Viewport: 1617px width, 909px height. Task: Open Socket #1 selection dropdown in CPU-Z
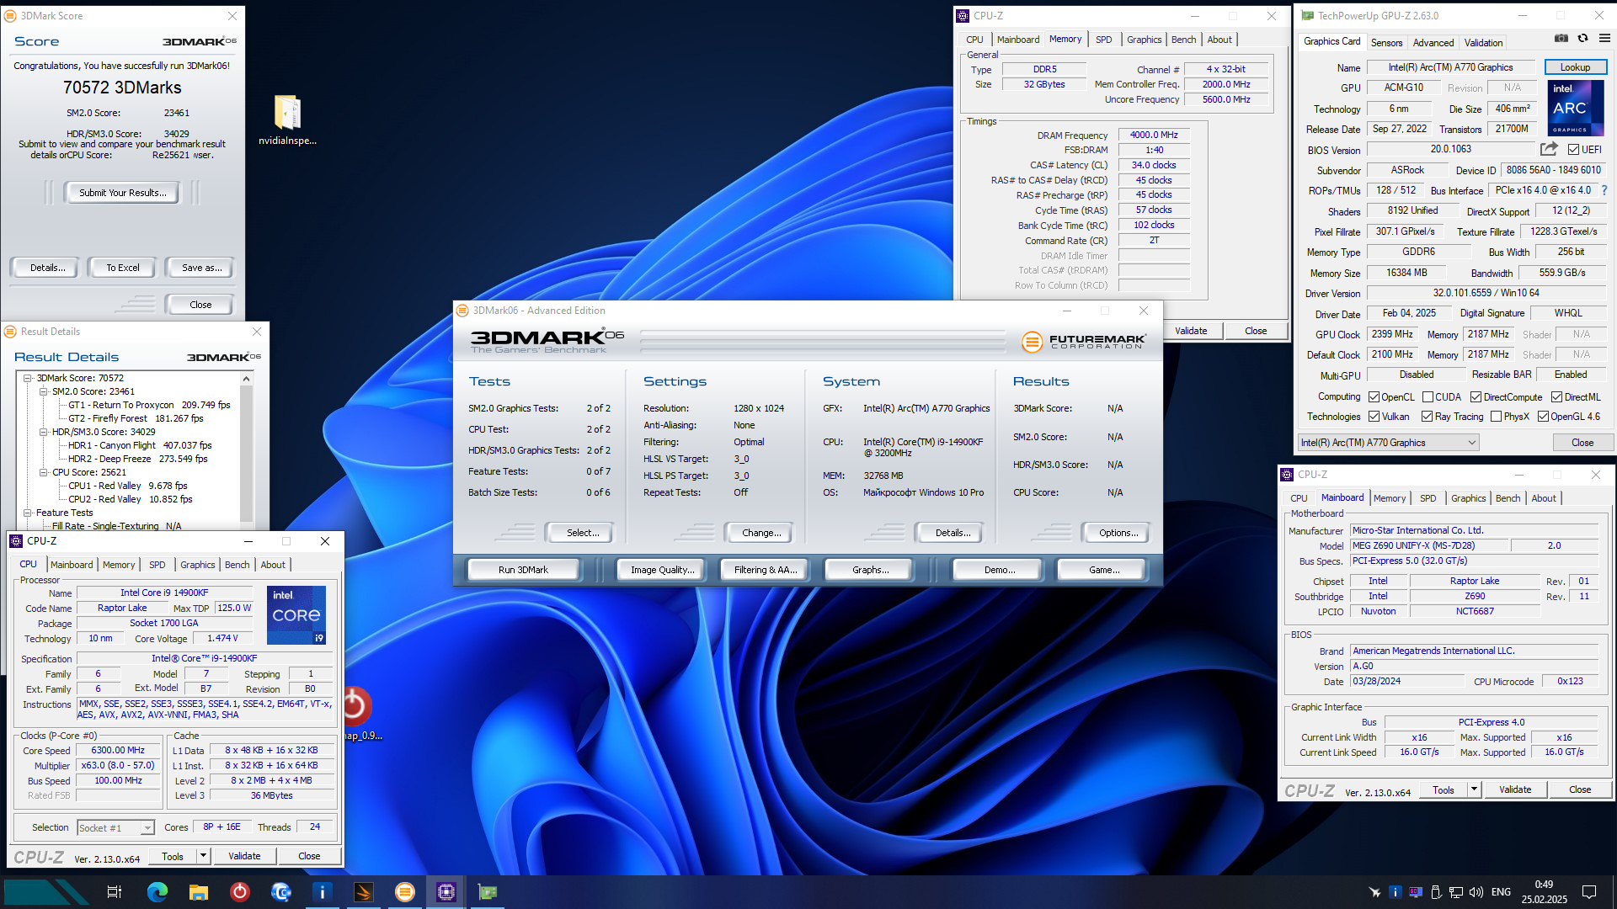(x=115, y=828)
